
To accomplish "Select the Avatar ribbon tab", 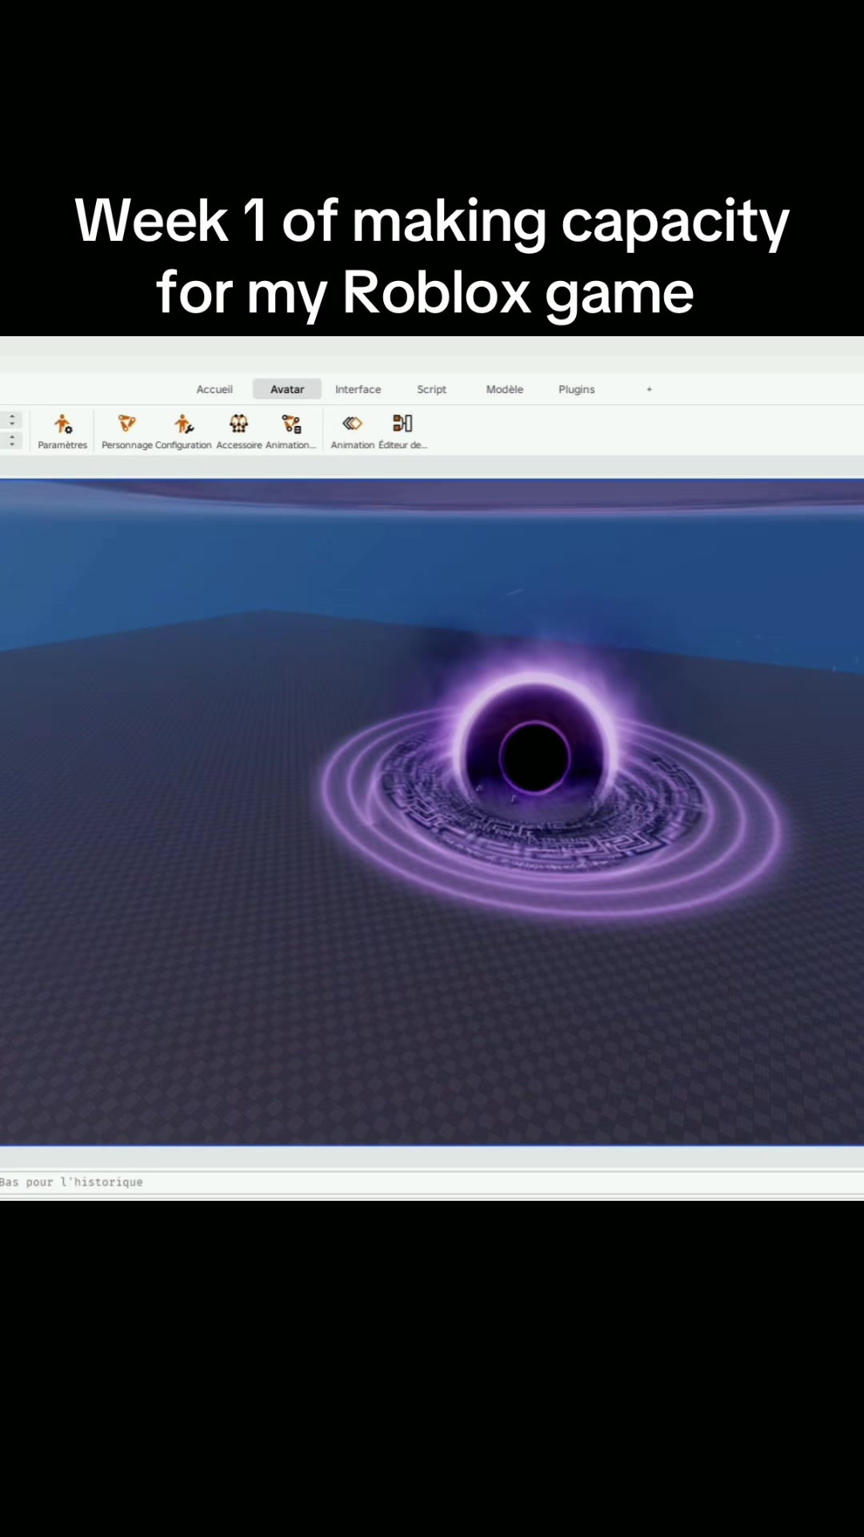I will click(287, 389).
